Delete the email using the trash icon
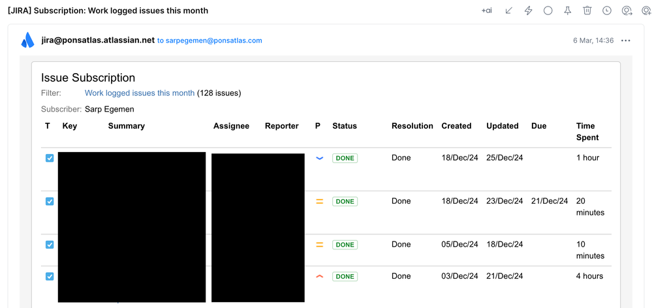The height and width of the screenshot is (308, 652). pyautogui.click(x=587, y=11)
